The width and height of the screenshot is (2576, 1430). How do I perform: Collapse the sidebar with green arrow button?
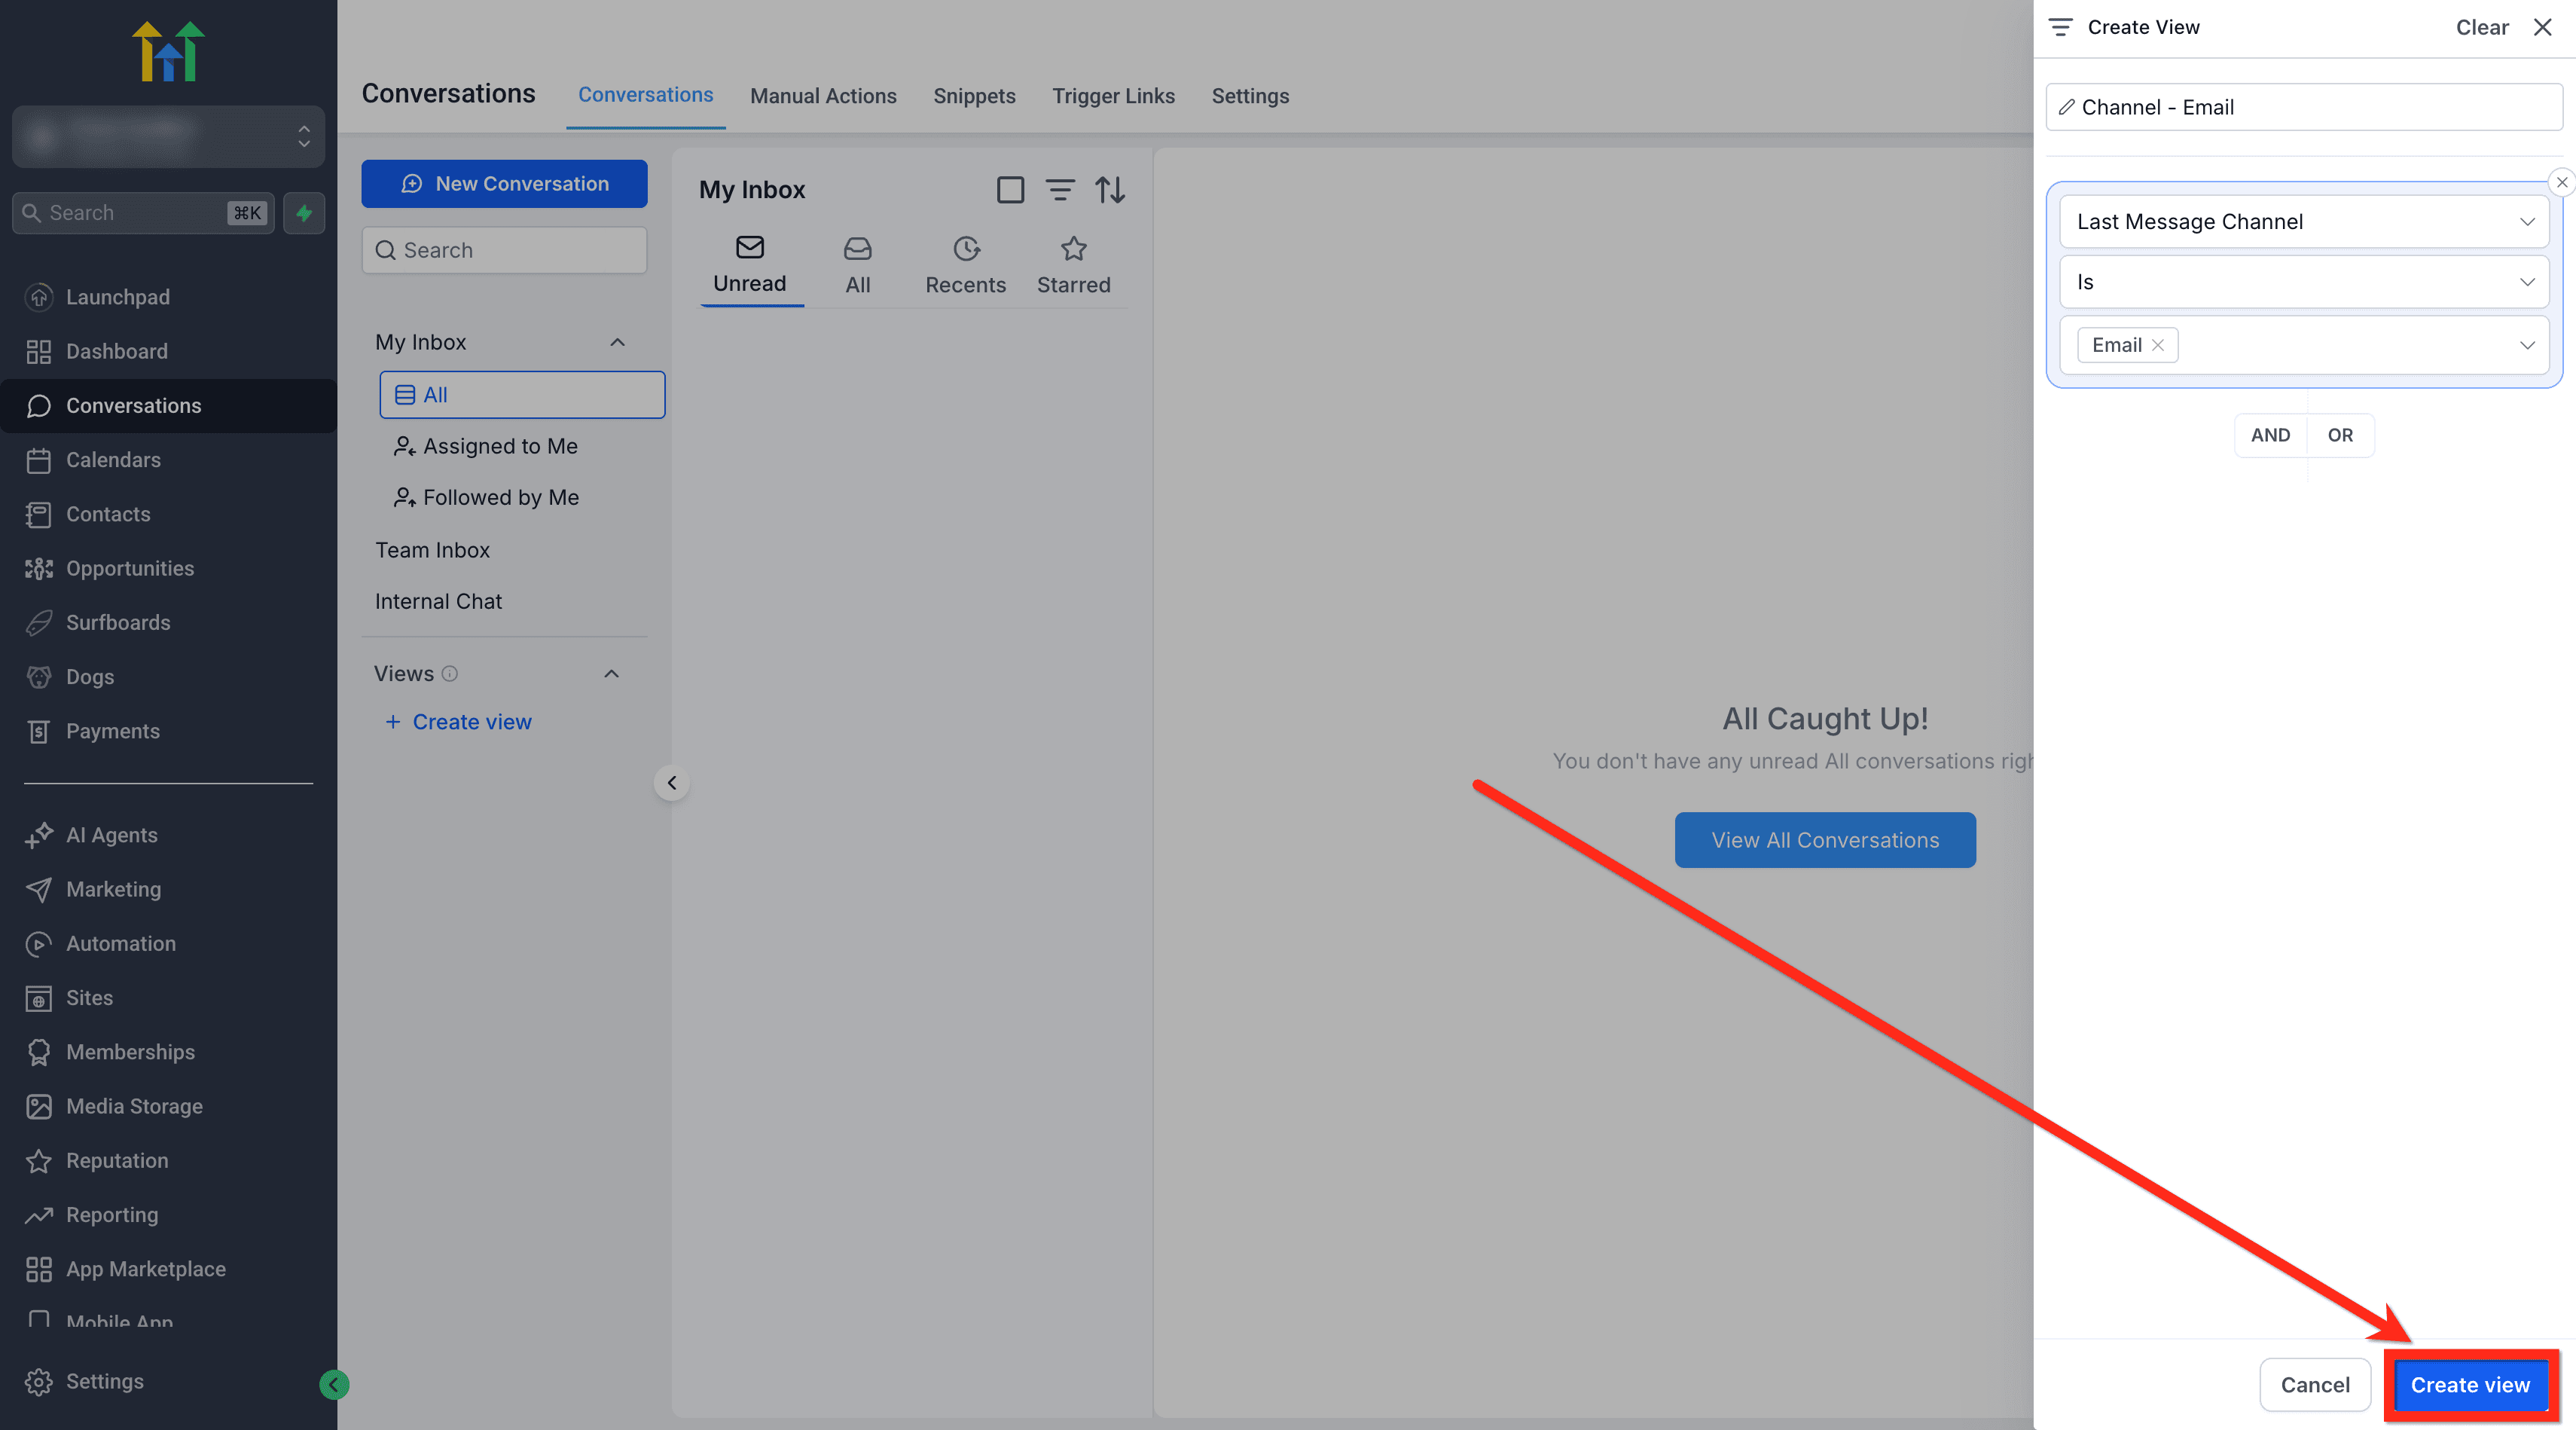pyautogui.click(x=334, y=1384)
